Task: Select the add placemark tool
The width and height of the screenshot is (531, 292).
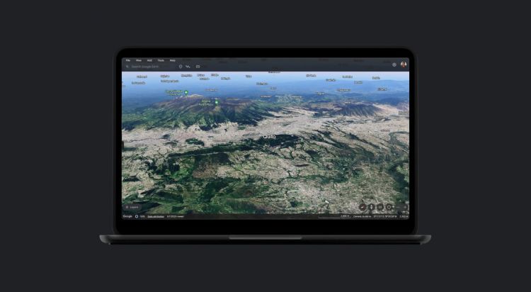Action: (x=181, y=67)
